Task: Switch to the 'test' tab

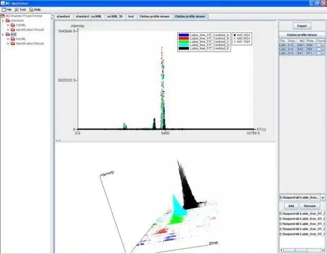Action: pyautogui.click(x=131, y=16)
